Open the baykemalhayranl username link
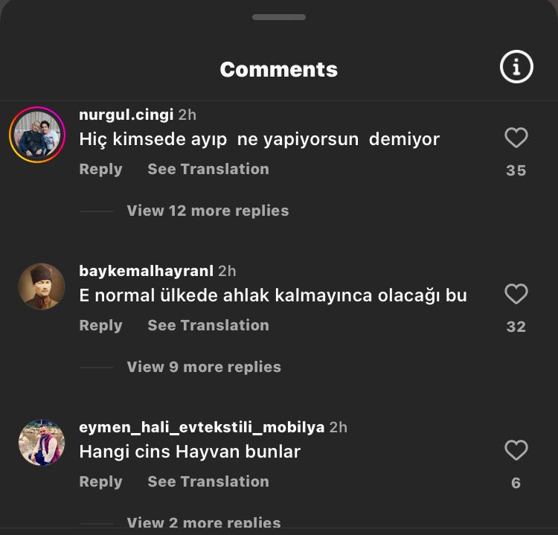The image size is (558, 535). pyautogui.click(x=147, y=271)
